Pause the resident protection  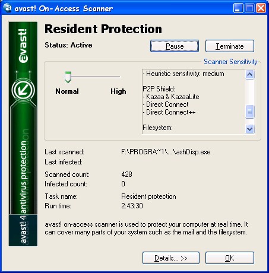tap(175, 46)
